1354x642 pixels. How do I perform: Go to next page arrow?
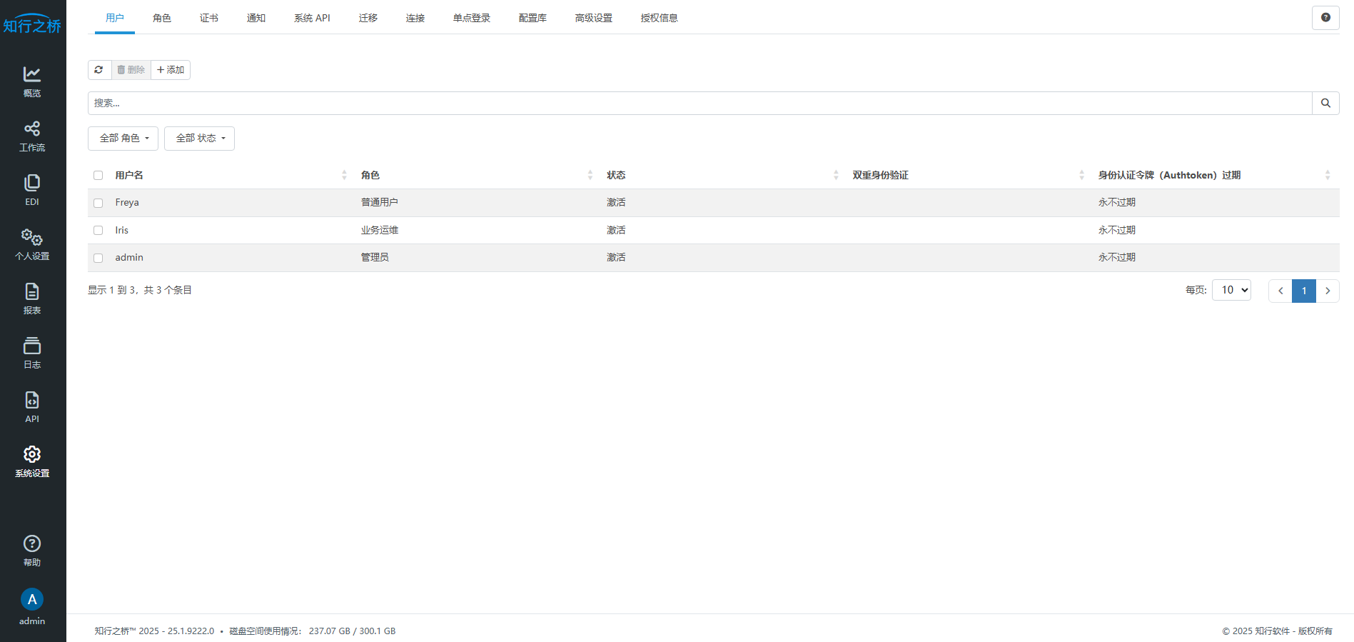(x=1328, y=291)
